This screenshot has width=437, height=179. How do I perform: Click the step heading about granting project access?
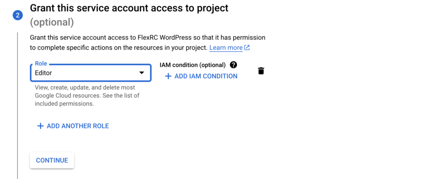click(129, 8)
